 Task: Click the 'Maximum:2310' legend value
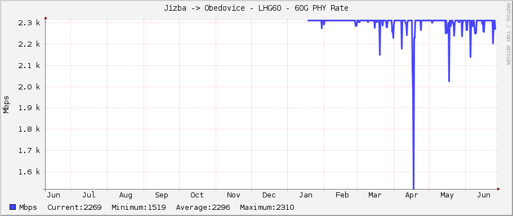click(x=267, y=207)
